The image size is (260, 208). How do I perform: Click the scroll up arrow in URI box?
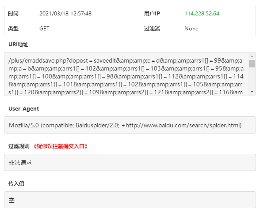click(252, 56)
